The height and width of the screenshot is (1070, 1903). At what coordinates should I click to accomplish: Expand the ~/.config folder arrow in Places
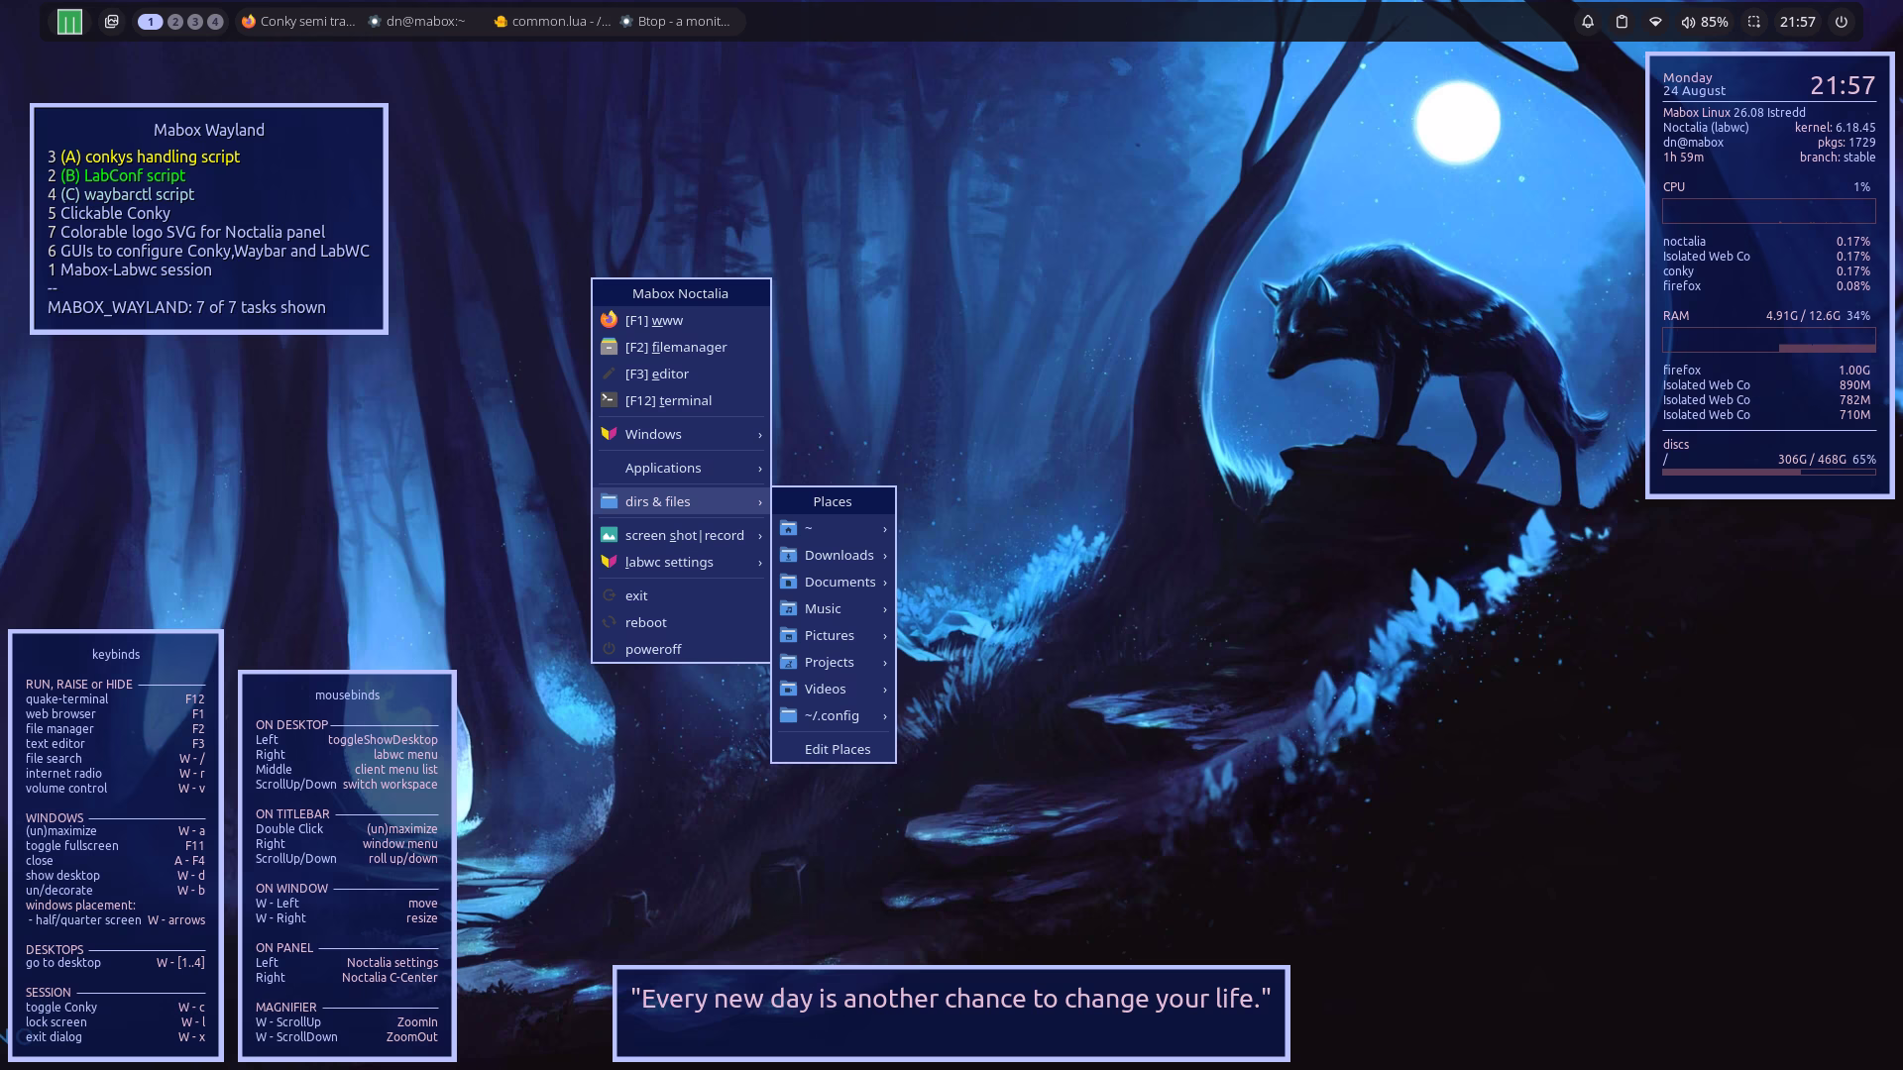tap(885, 716)
